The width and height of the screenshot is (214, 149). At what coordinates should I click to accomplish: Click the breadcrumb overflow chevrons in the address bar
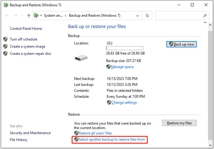point(41,15)
